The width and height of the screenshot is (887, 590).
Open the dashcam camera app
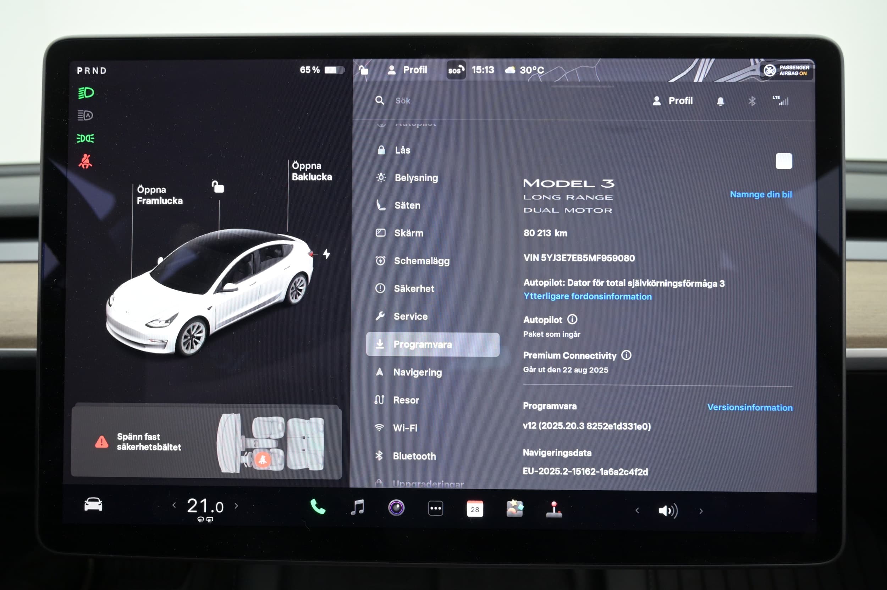(396, 508)
